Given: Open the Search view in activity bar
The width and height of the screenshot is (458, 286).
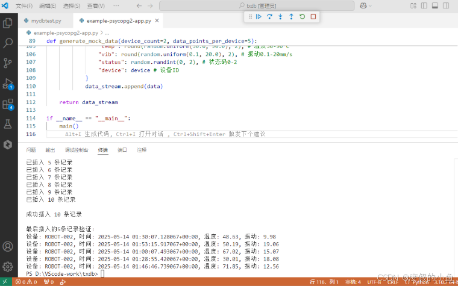Looking at the screenshot, I should coord(8,43).
